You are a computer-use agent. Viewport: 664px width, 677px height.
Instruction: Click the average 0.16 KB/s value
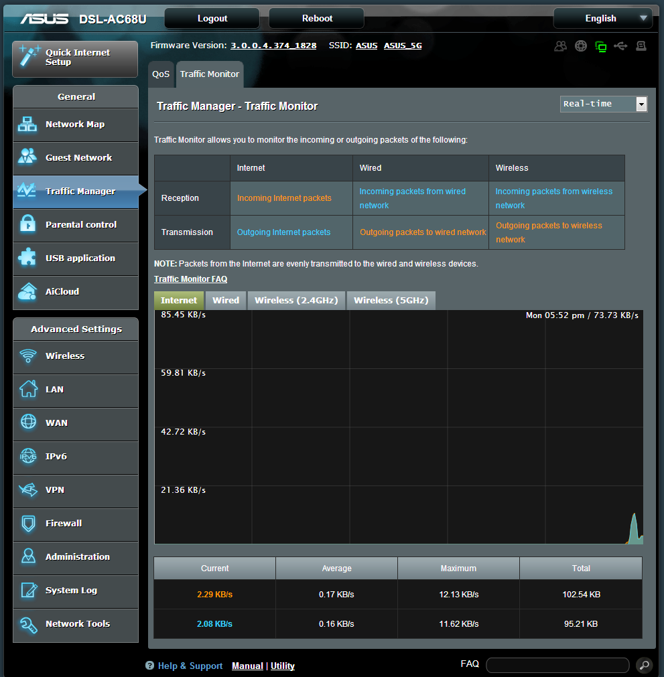pos(336,624)
